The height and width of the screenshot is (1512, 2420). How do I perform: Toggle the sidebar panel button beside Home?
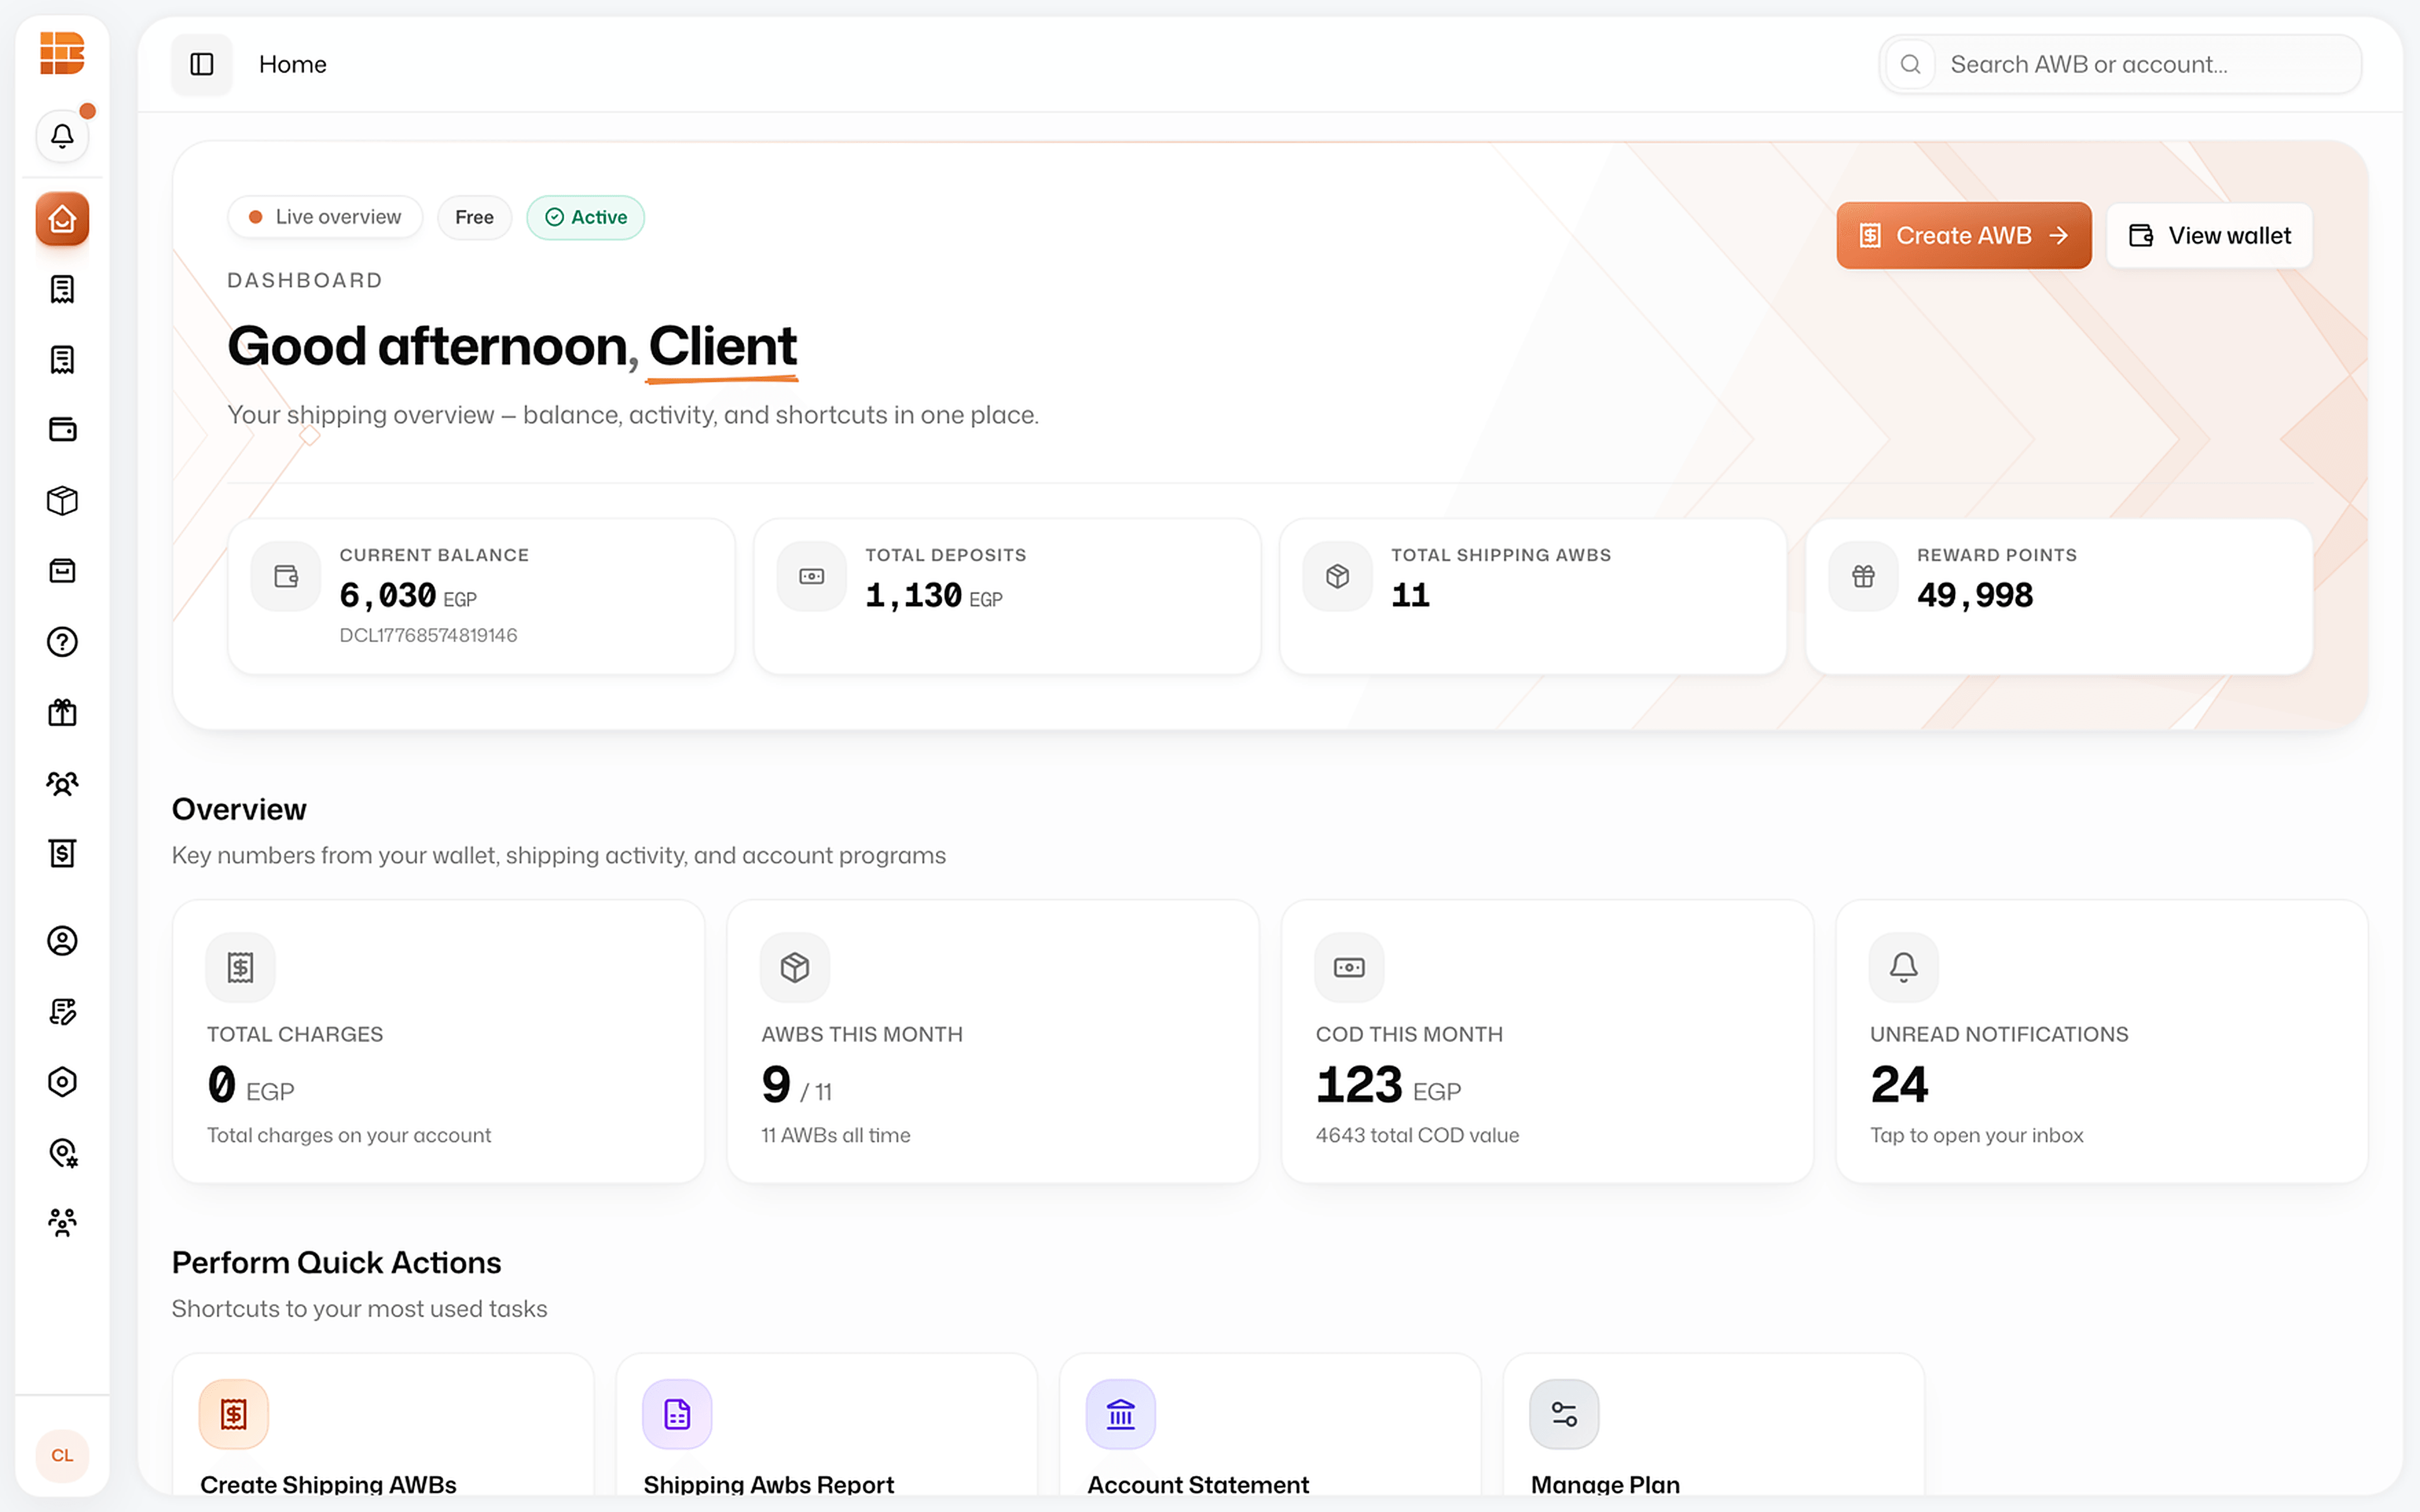[x=202, y=64]
